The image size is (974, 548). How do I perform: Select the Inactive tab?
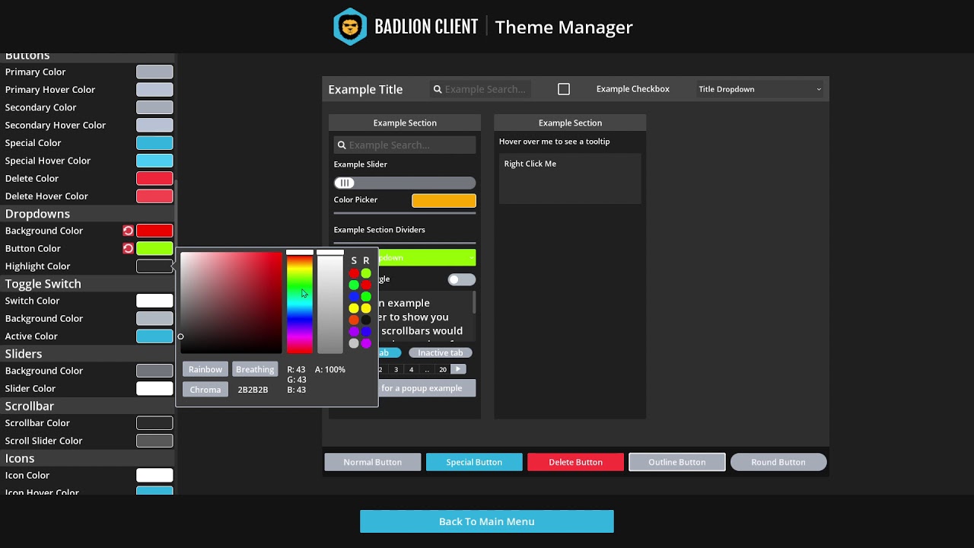click(440, 352)
